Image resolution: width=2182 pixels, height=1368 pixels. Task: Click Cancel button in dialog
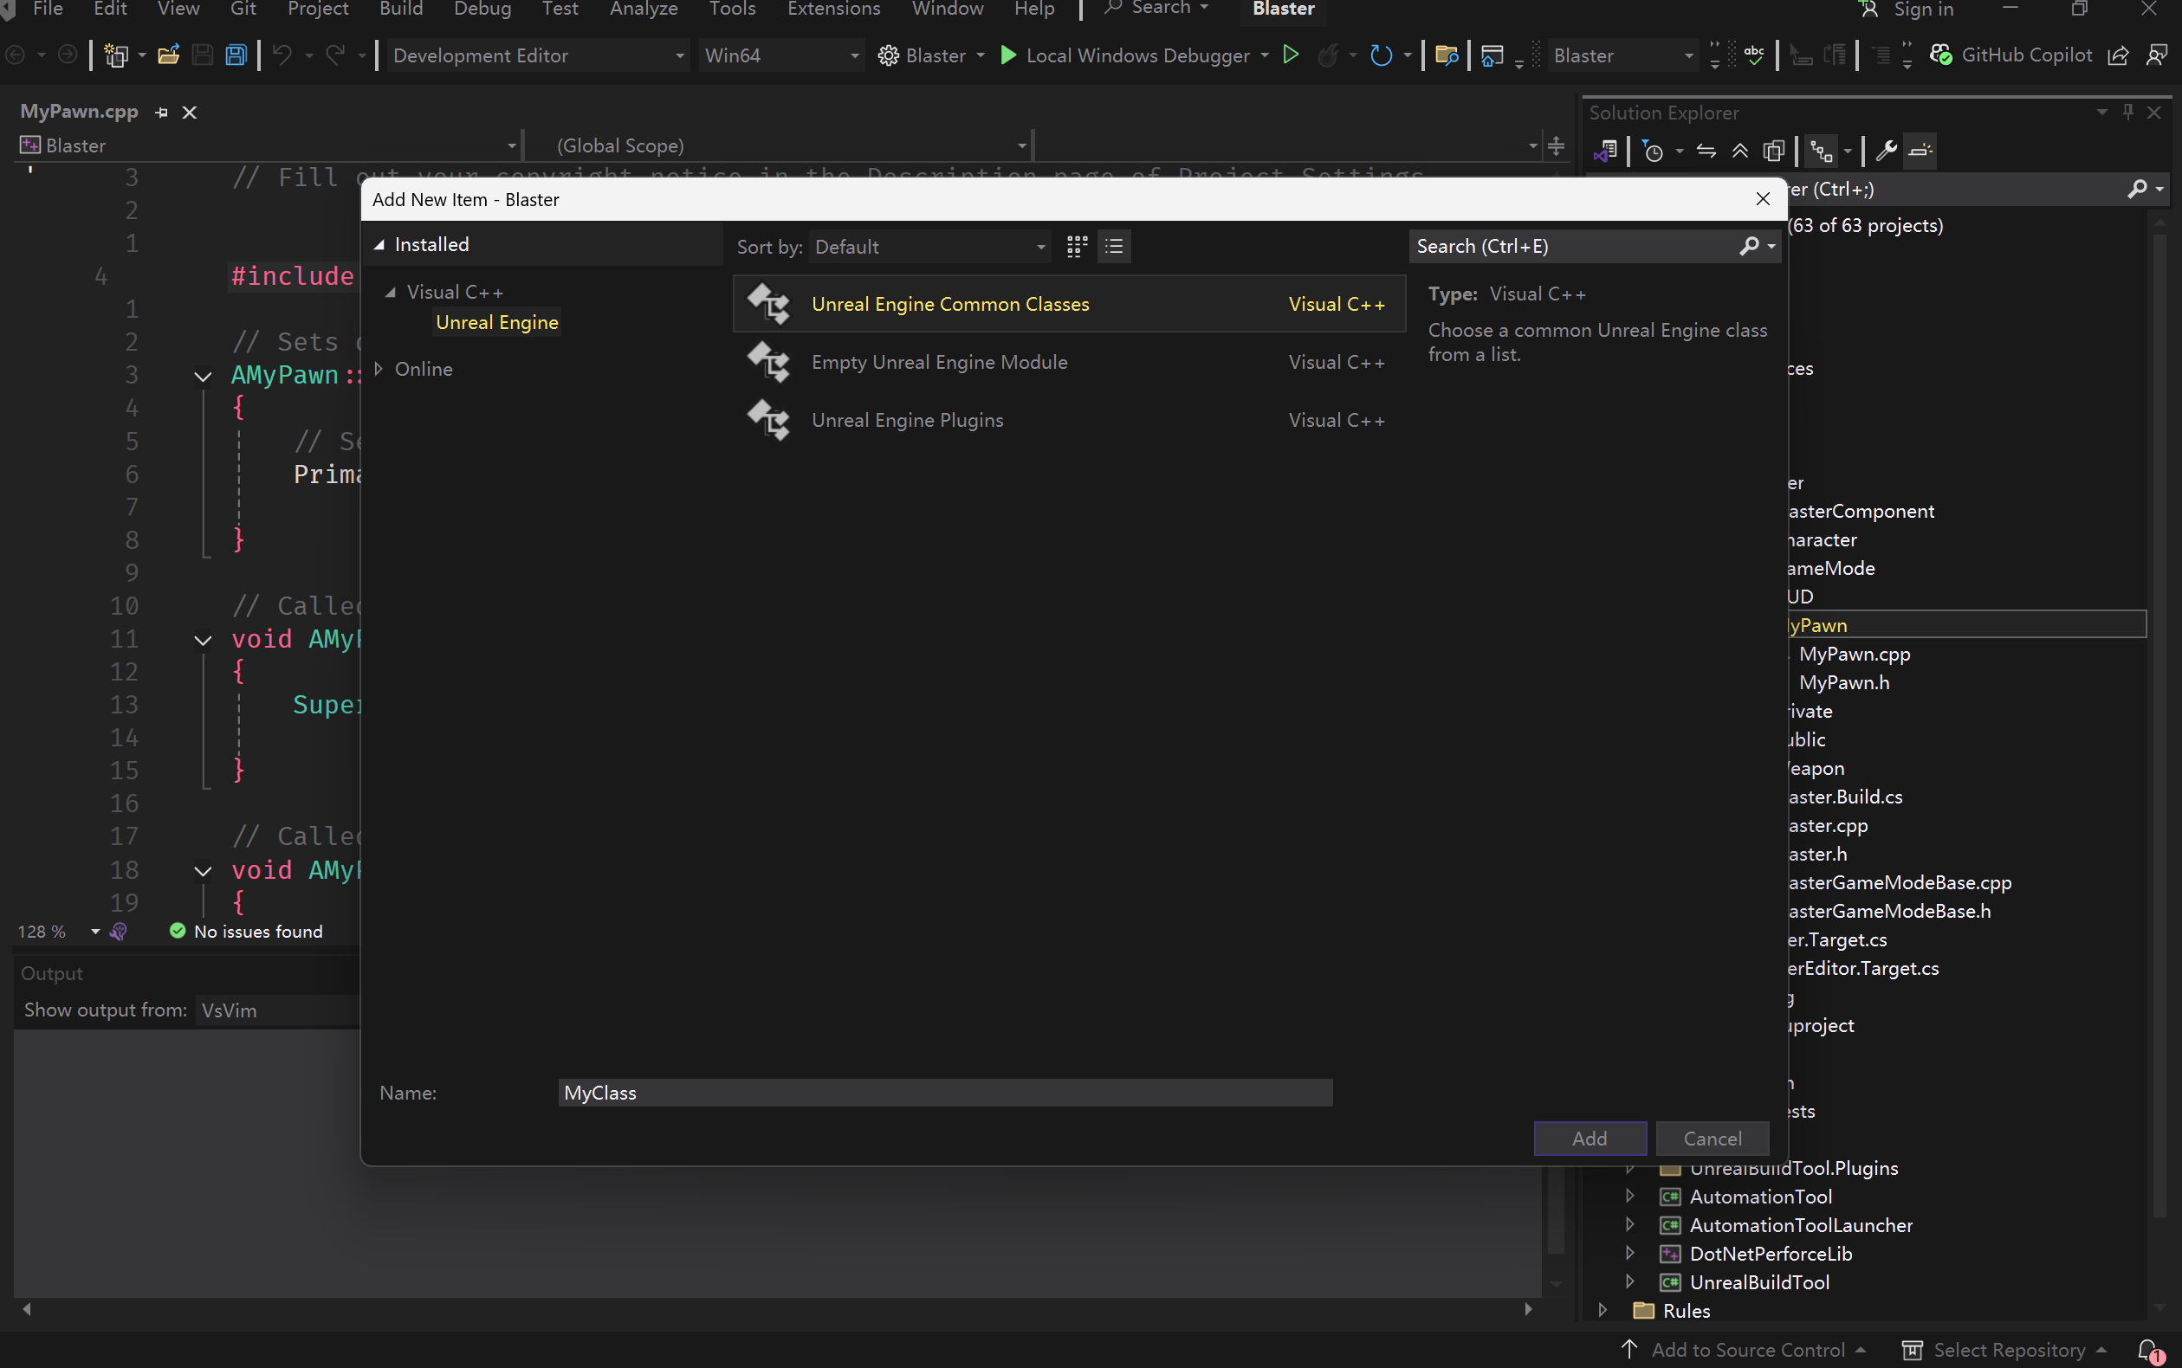[1713, 1139]
